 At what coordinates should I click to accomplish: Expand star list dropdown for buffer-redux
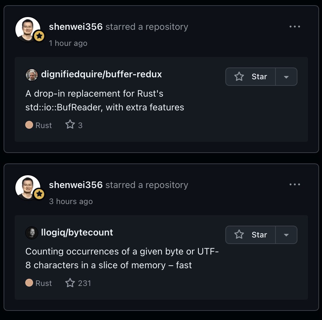286,77
